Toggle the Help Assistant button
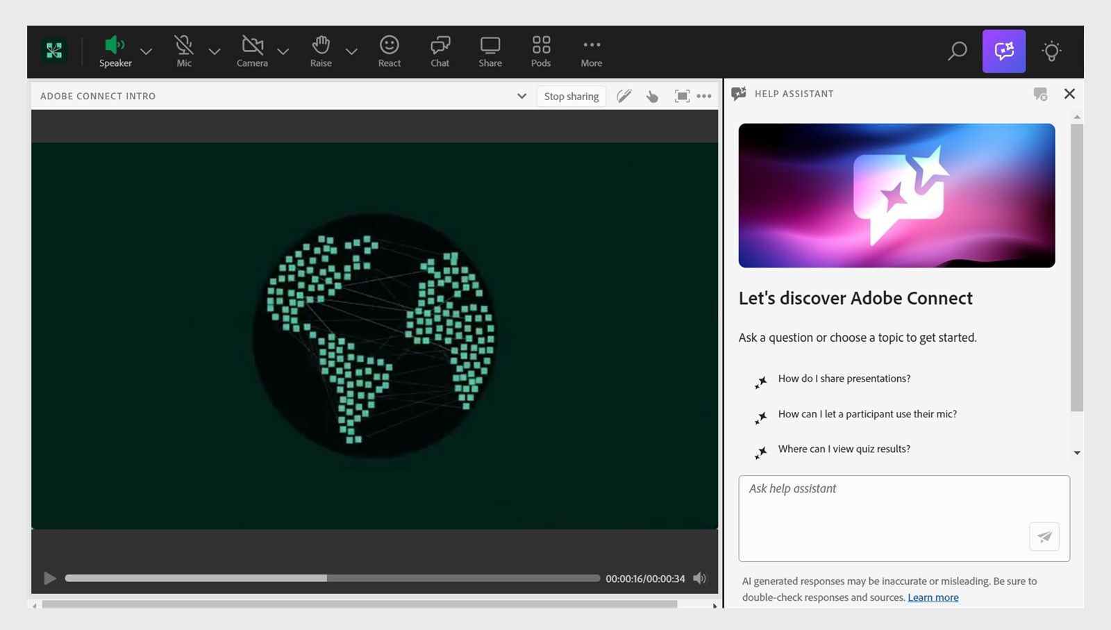The image size is (1111, 630). point(1004,51)
